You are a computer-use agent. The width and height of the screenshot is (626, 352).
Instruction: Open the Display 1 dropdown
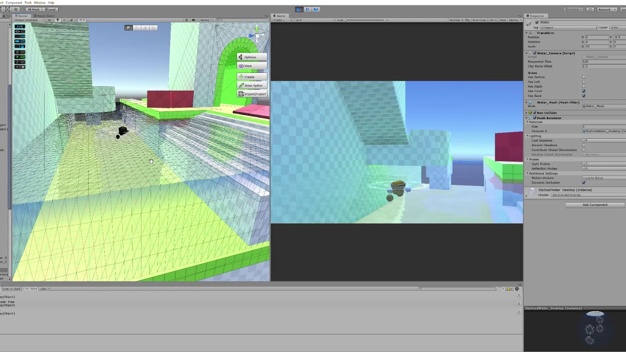point(283,20)
